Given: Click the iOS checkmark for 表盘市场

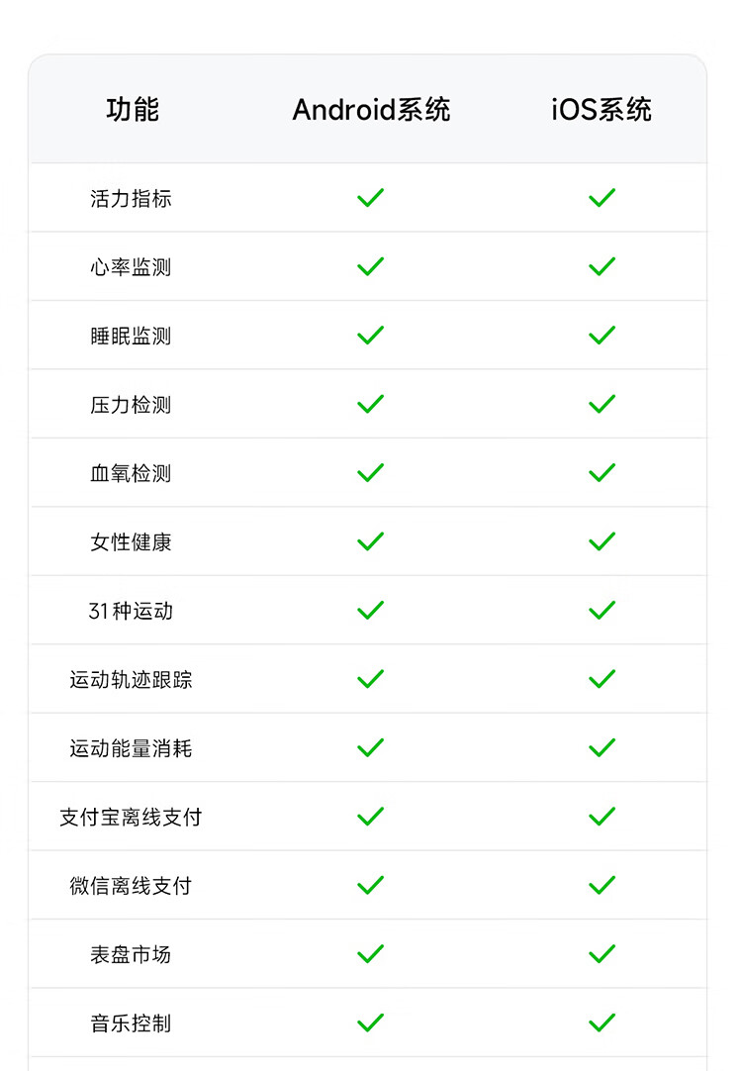Looking at the screenshot, I should (602, 954).
